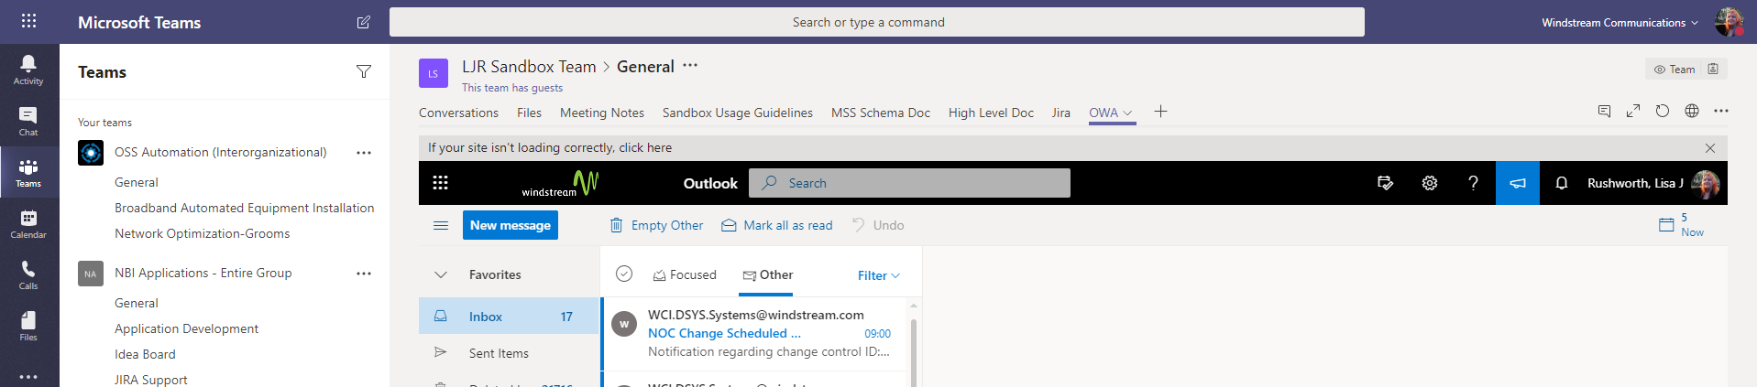
Task: Switch to Files tab
Action: tap(529, 113)
